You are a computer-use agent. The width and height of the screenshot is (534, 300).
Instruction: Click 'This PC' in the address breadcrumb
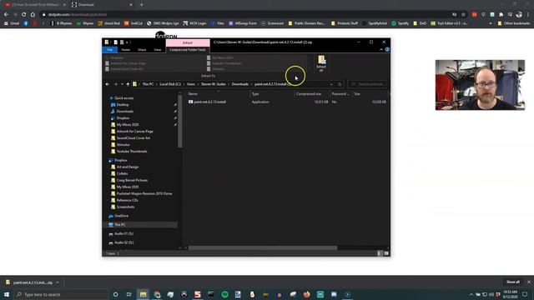[148, 84]
